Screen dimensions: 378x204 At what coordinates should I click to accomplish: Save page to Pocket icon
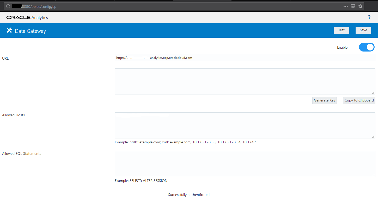tap(353, 7)
